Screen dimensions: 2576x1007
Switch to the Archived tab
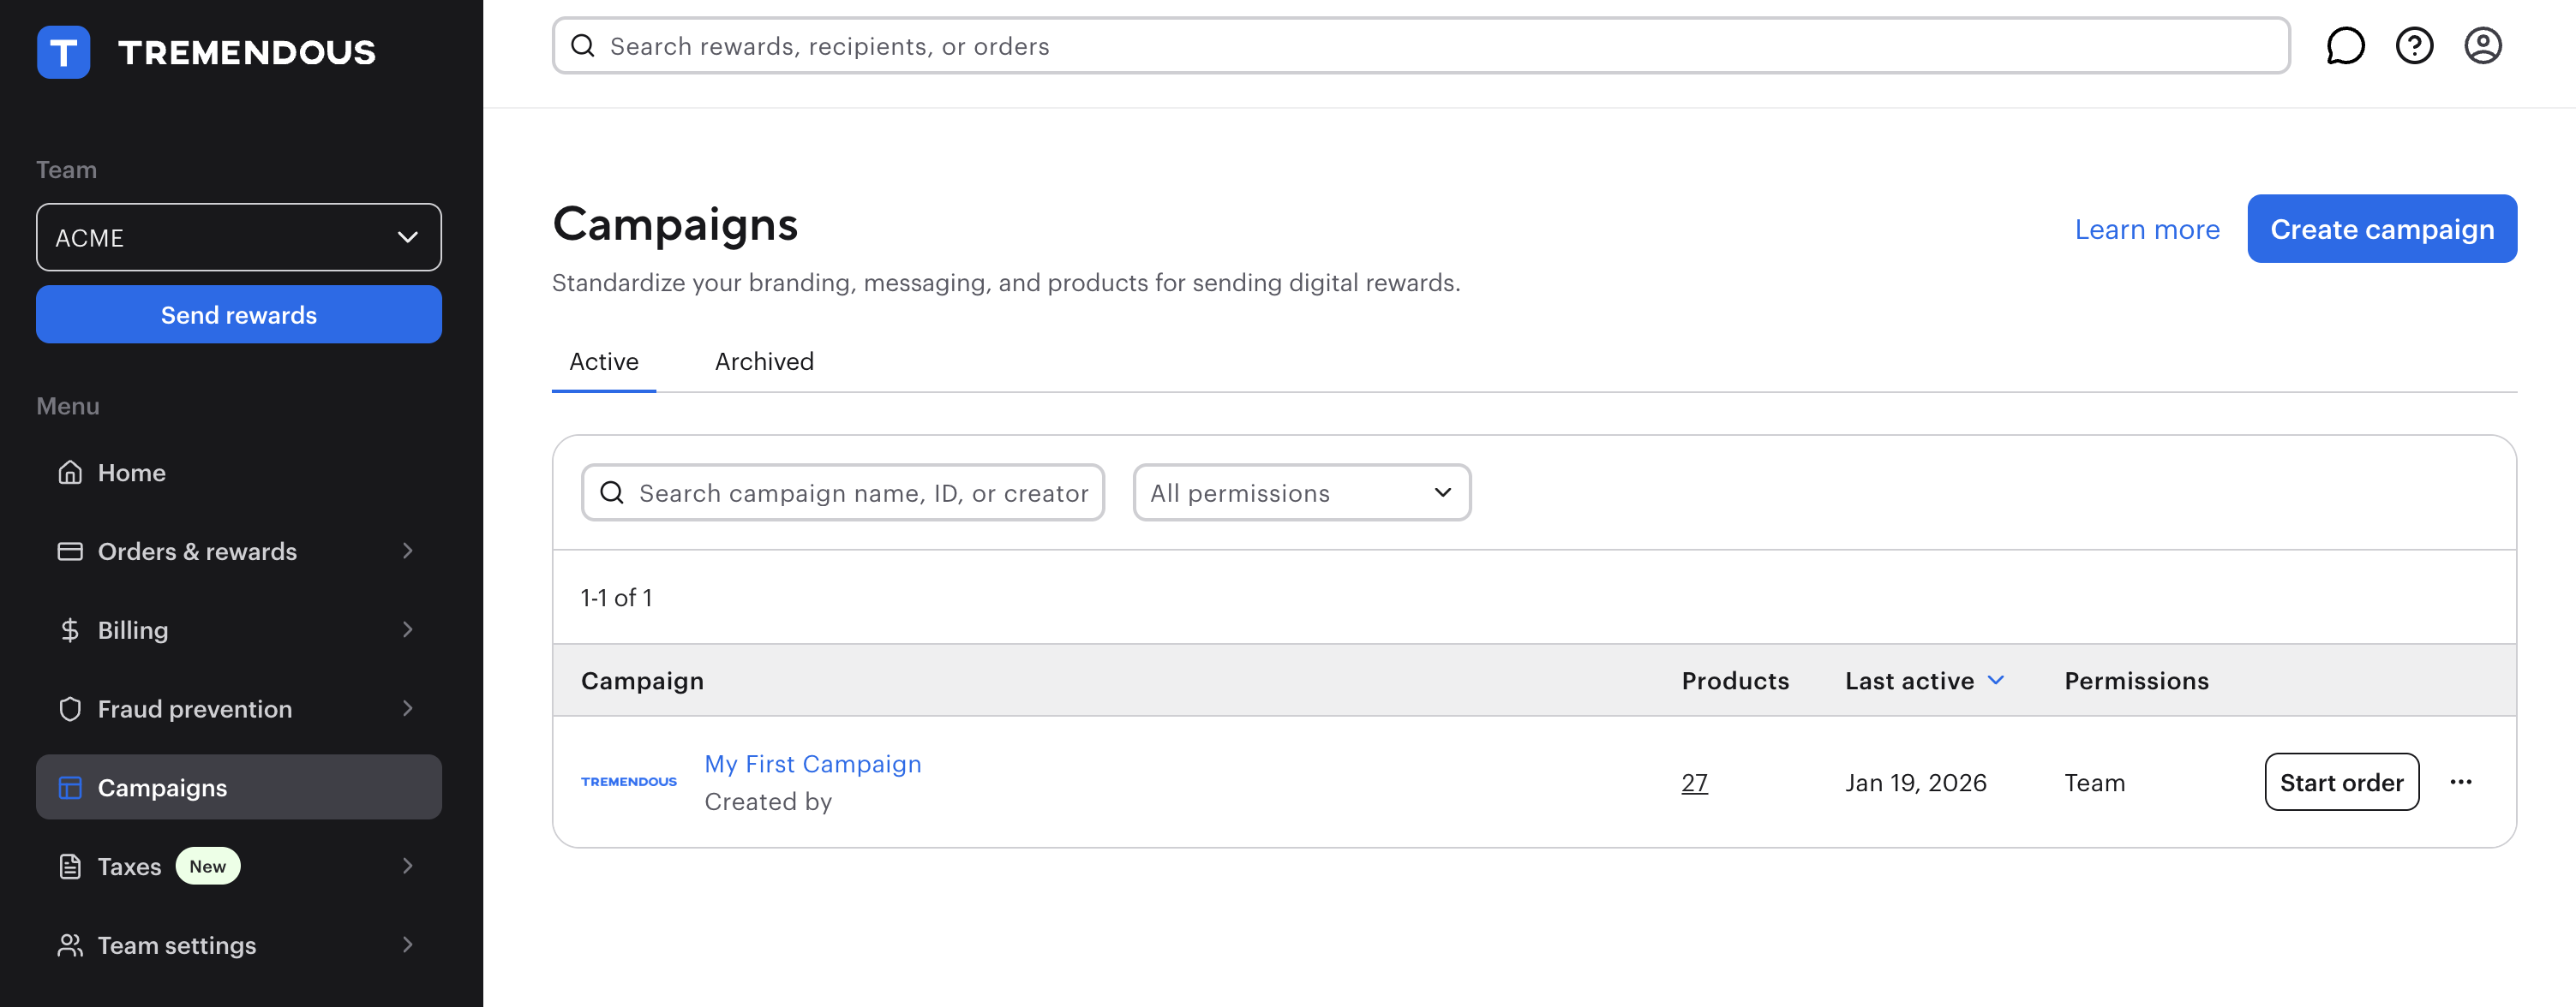pos(764,361)
